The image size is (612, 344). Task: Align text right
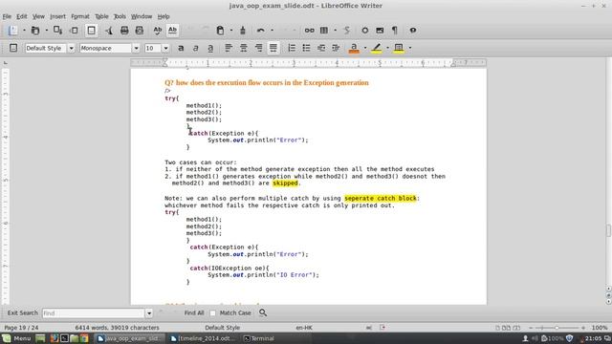pos(258,48)
